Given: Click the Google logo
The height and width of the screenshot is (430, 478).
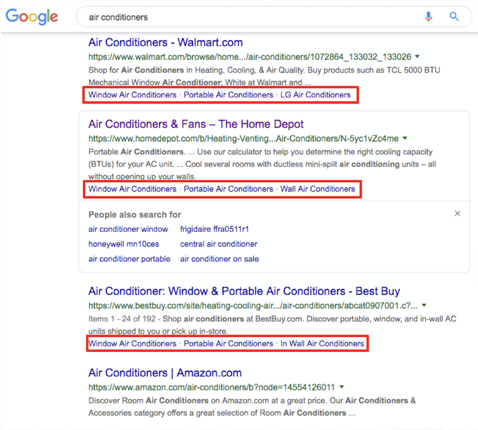Looking at the screenshot, I should click(32, 17).
